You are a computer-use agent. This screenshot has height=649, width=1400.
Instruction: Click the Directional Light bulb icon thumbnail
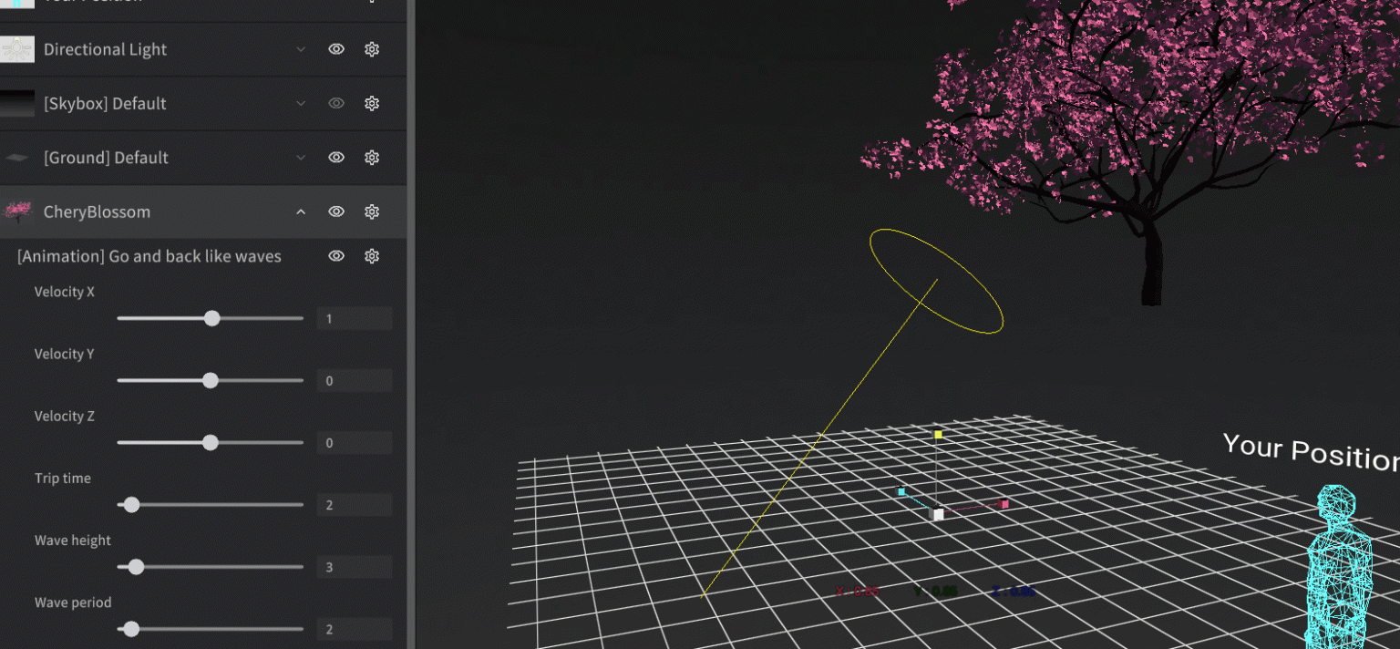pyautogui.click(x=16, y=48)
